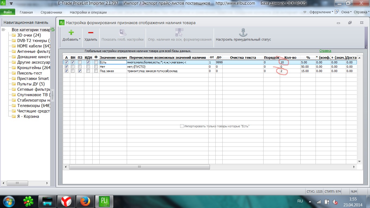Image resolution: width=370 pixels, height=208 pixels.
Task: Click the 50.00 percent cell
Action: 308,67
